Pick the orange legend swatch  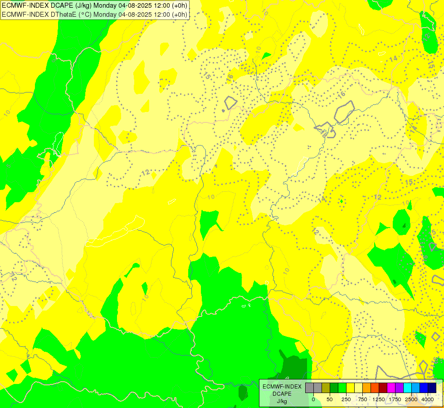(367, 388)
